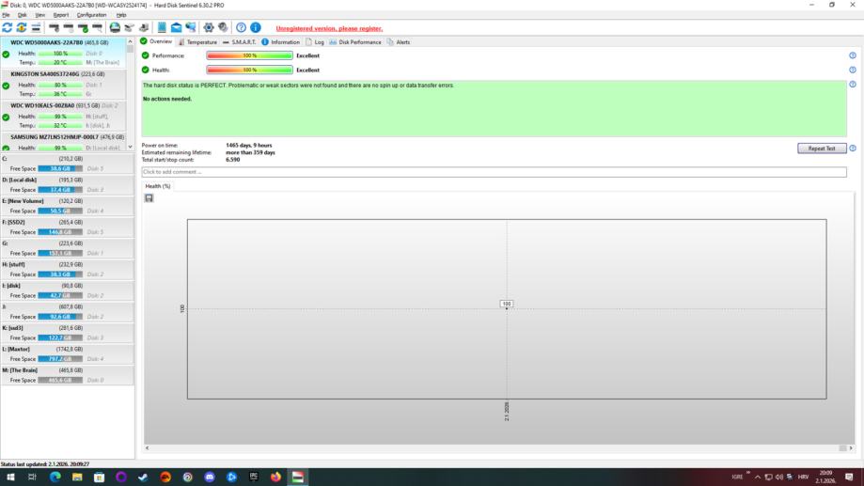Select the M: [The Brain] partition
864x486 pixels.
click(67, 375)
